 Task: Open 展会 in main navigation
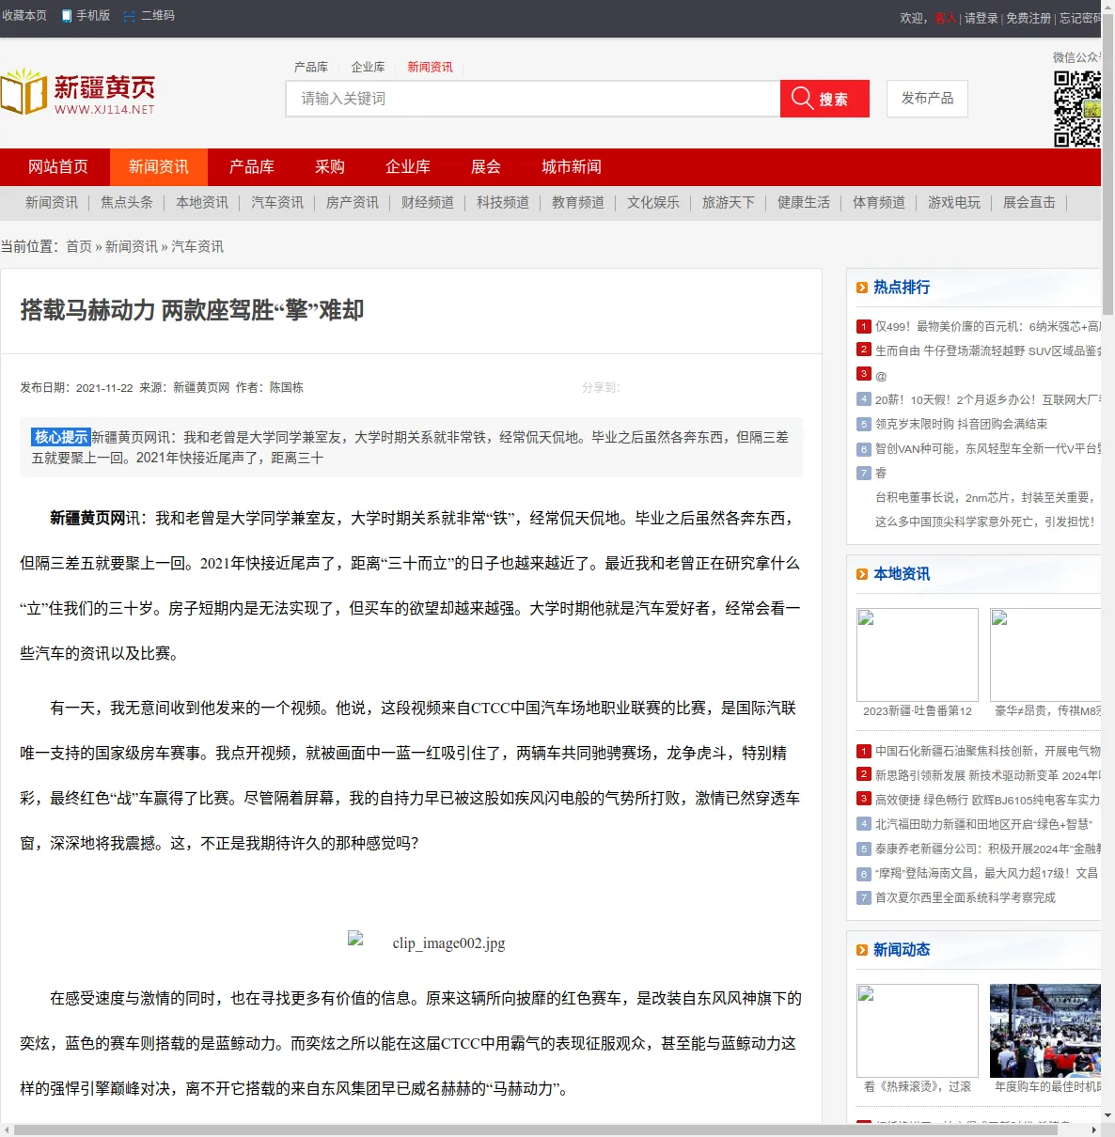point(486,167)
